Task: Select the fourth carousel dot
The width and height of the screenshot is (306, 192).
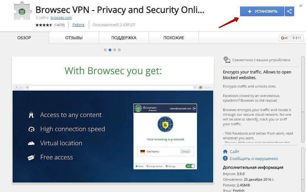Action: pos(119,50)
